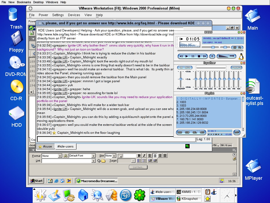Click the playlist MISC button
The image size is (270, 203).
coord(202,132)
